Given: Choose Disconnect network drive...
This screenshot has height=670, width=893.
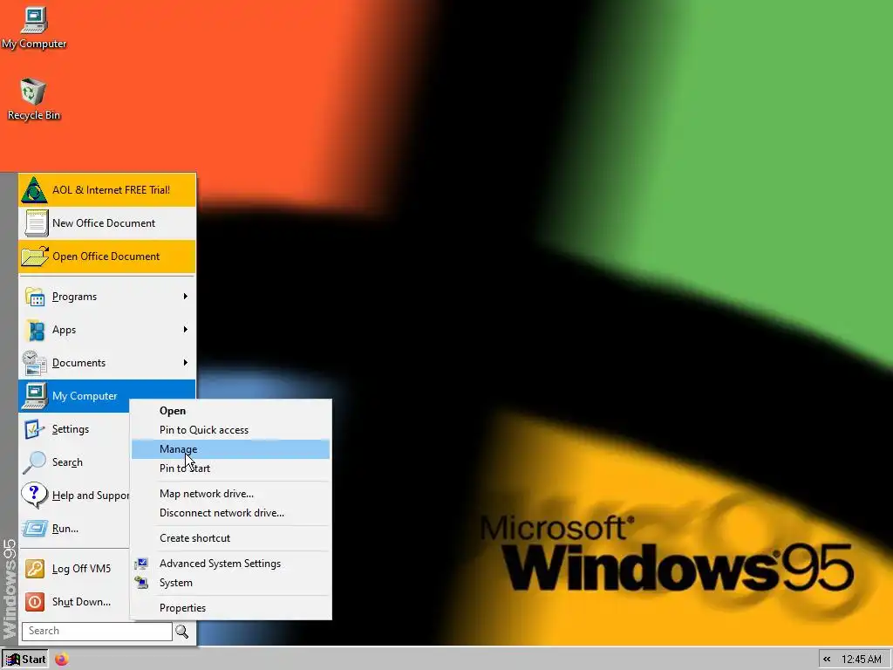Looking at the screenshot, I should click(x=230, y=513).
